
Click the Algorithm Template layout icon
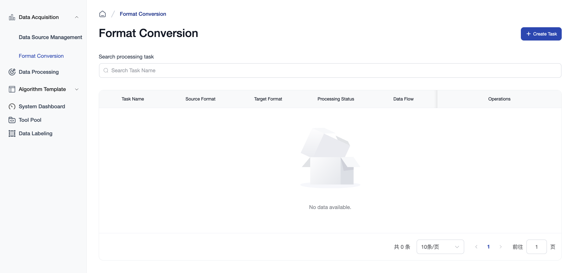[12, 89]
